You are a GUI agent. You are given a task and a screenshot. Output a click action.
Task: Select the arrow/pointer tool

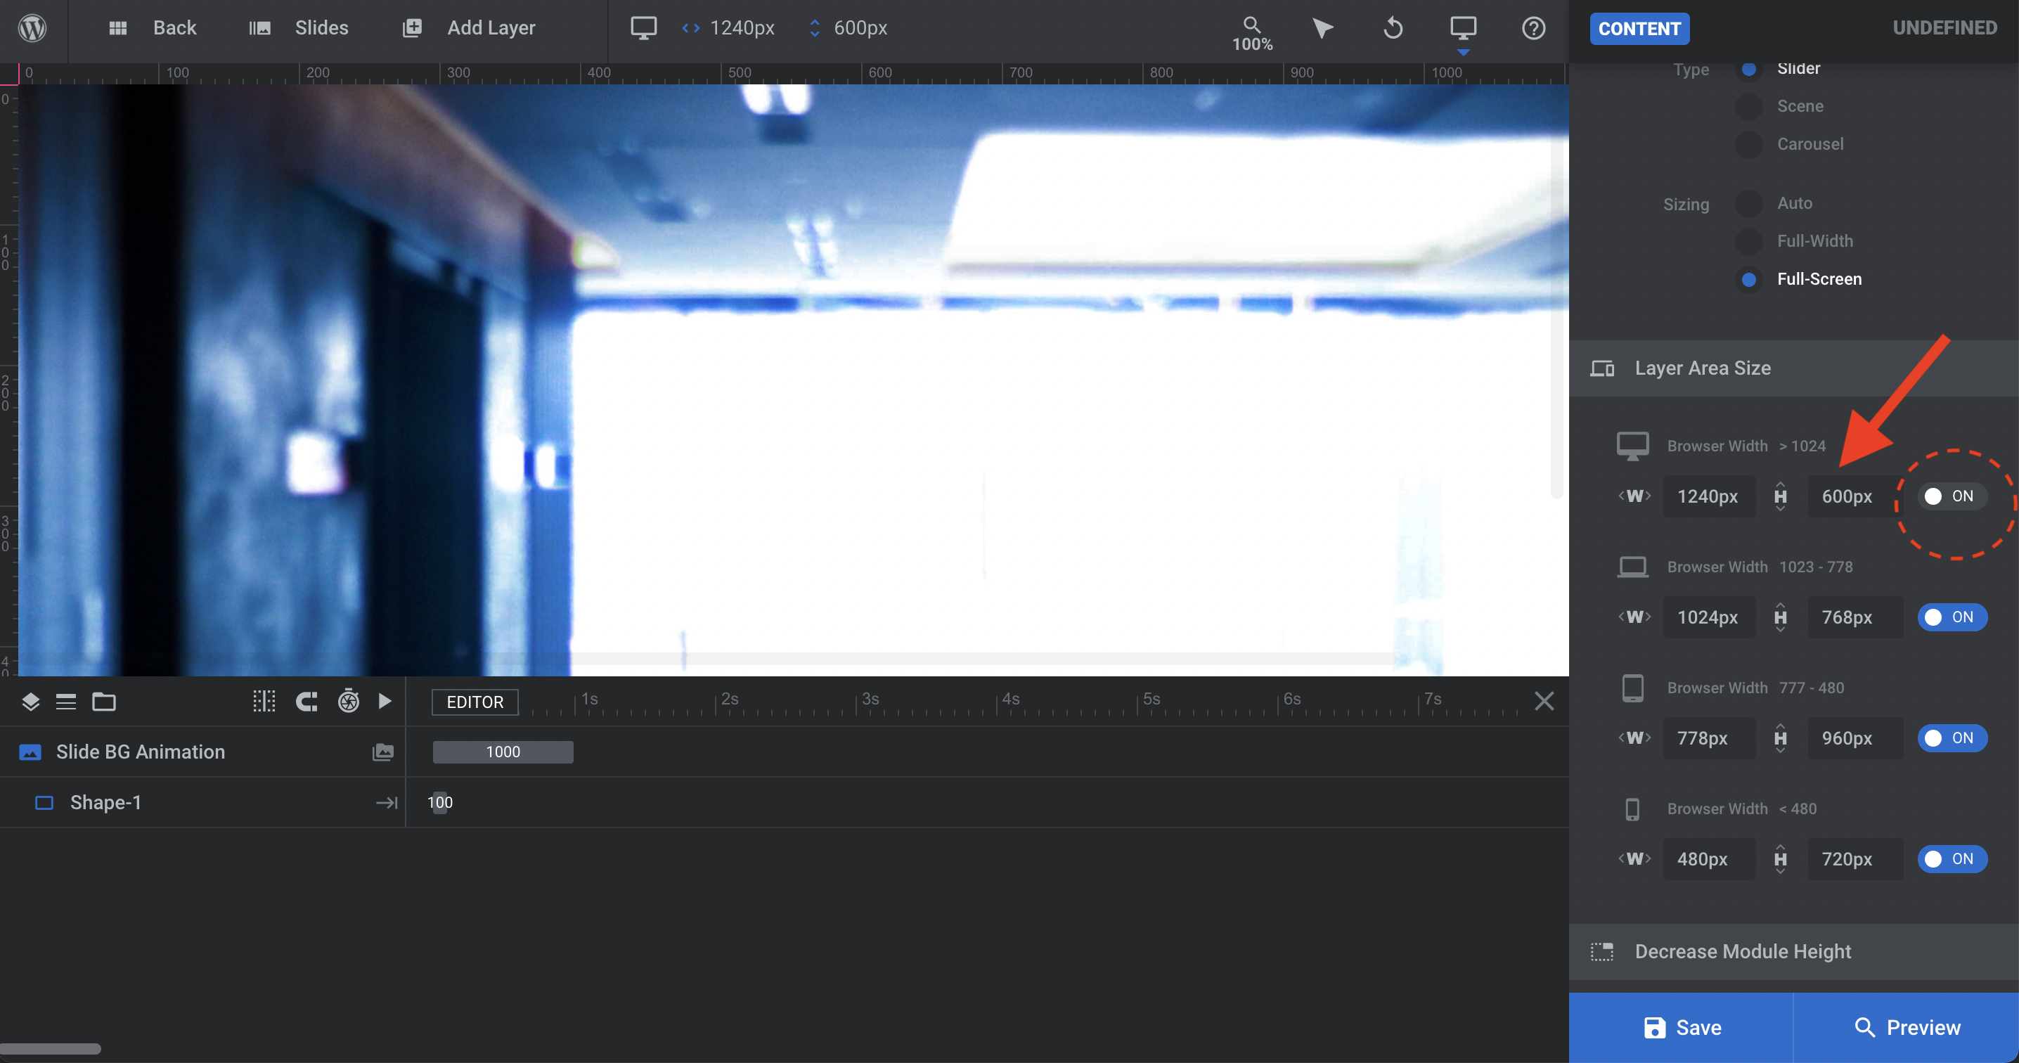click(x=1323, y=27)
